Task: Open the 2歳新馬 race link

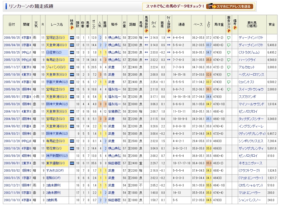Action: coord(52,200)
